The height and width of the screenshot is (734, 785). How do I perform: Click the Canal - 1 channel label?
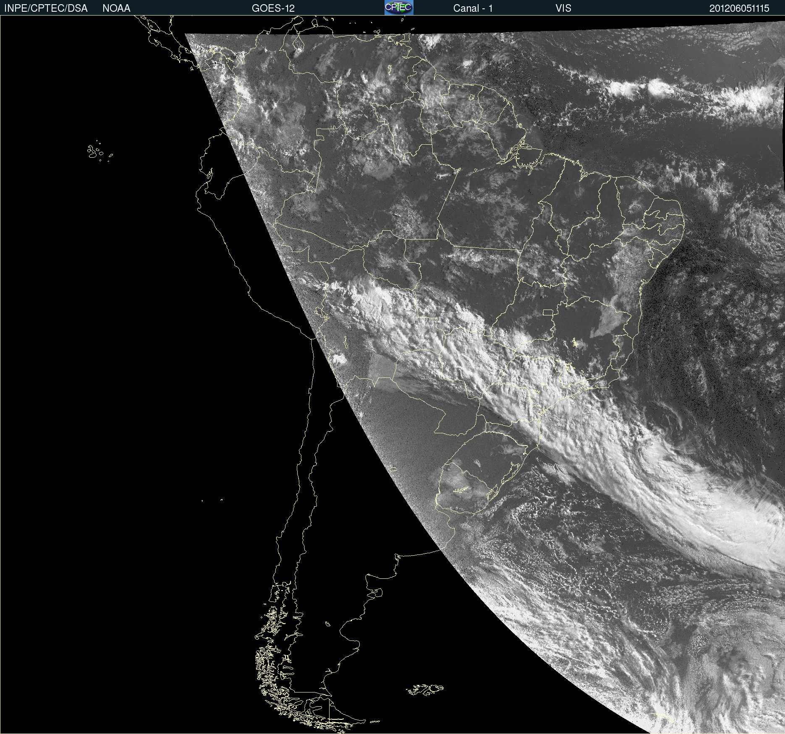coord(473,8)
